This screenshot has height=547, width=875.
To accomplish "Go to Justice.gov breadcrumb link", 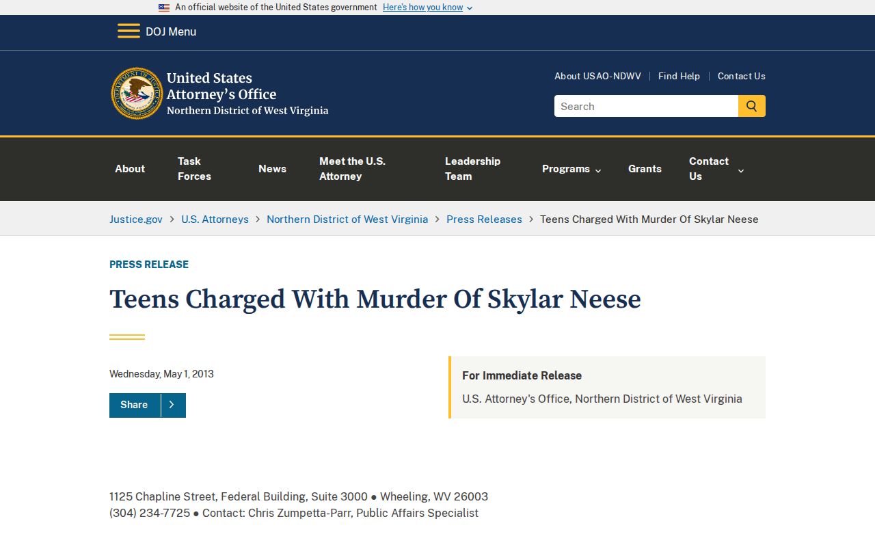I will tap(136, 219).
